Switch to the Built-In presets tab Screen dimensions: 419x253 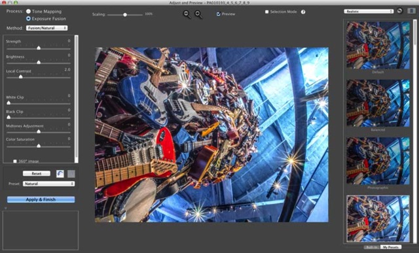pos(372,247)
